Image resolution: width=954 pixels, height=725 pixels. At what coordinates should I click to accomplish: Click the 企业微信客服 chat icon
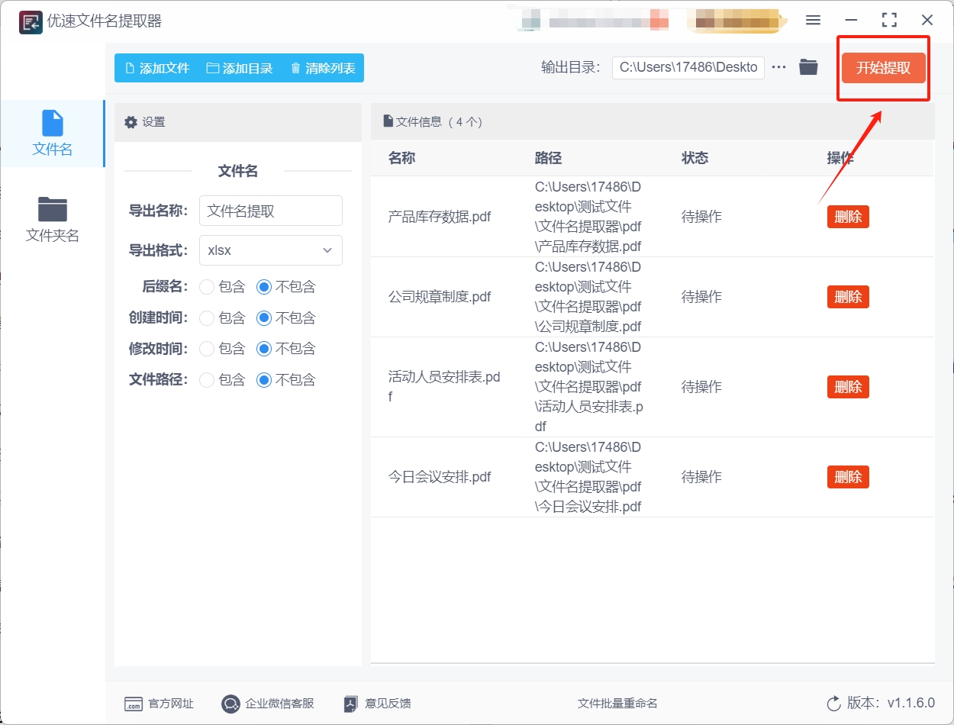(230, 704)
